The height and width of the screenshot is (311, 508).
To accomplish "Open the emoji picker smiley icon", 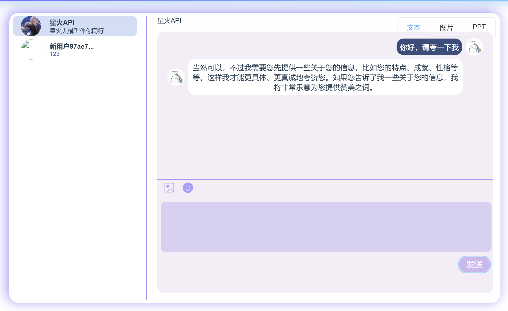I will [188, 188].
